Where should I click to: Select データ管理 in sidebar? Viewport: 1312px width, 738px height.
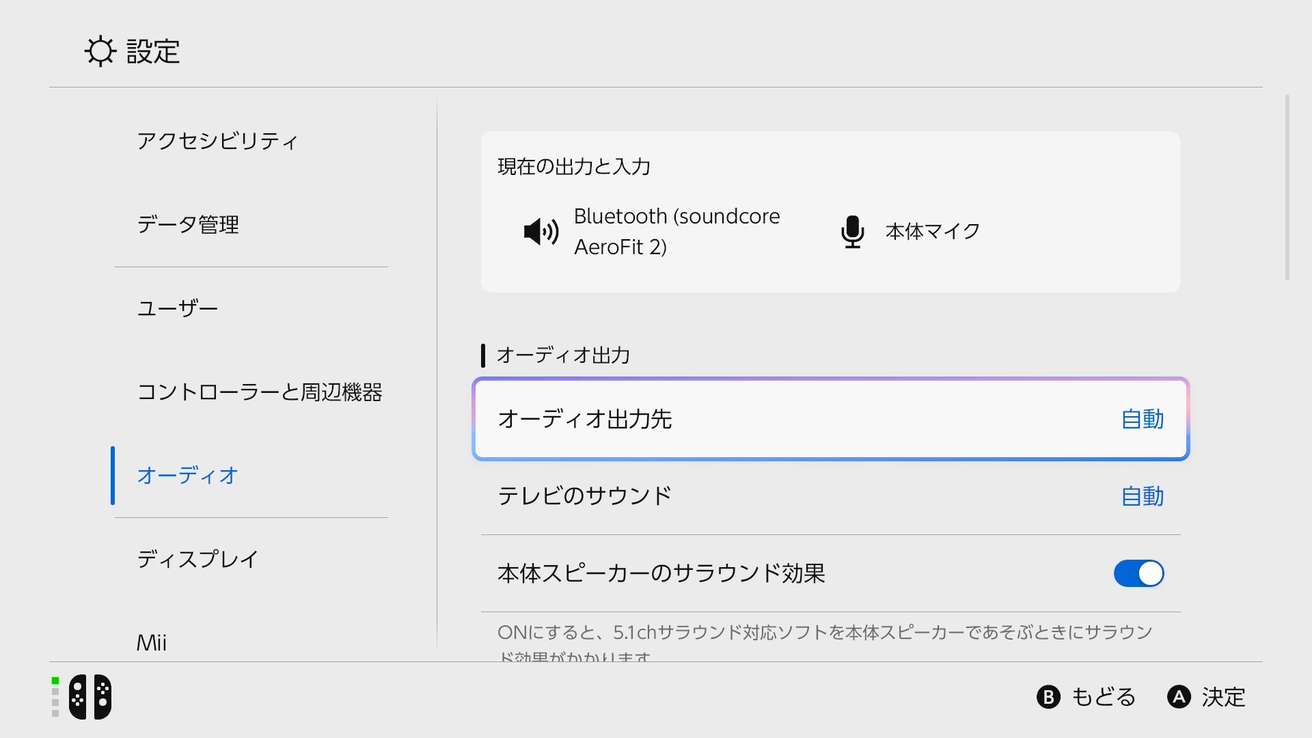[x=188, y=224]
